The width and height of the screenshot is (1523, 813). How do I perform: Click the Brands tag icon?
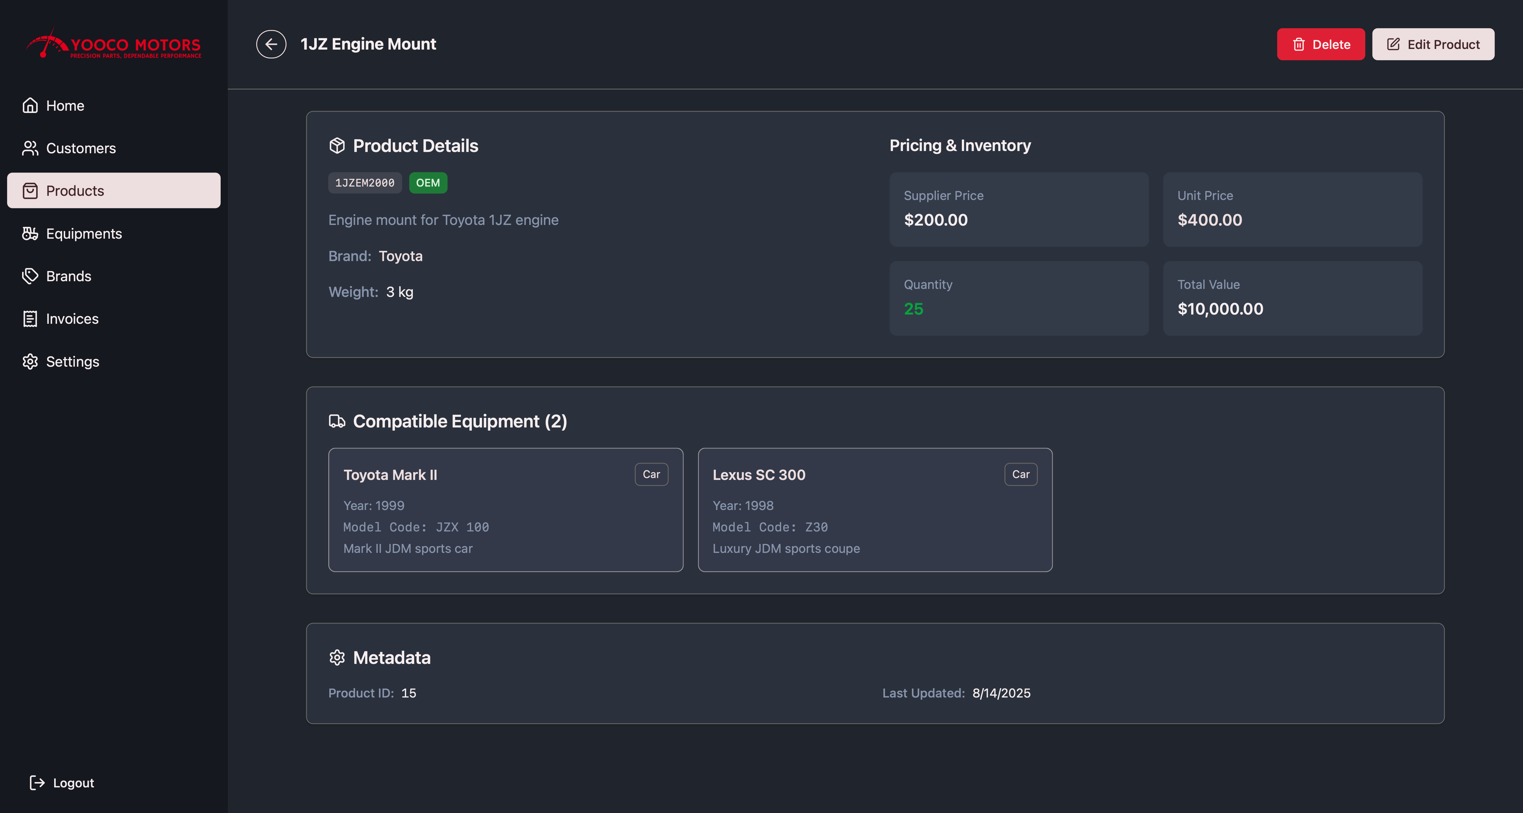pos(30,276)
